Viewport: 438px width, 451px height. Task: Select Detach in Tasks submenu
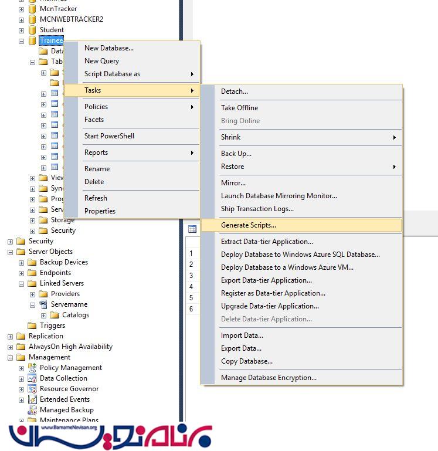(301, 91)
